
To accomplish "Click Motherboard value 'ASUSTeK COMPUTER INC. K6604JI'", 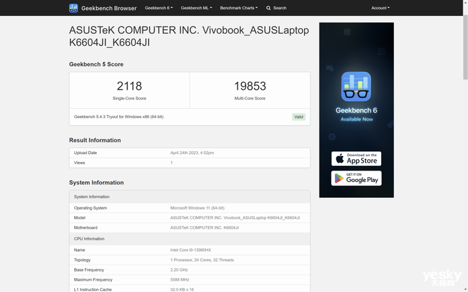I will click(x=204, y=228).
